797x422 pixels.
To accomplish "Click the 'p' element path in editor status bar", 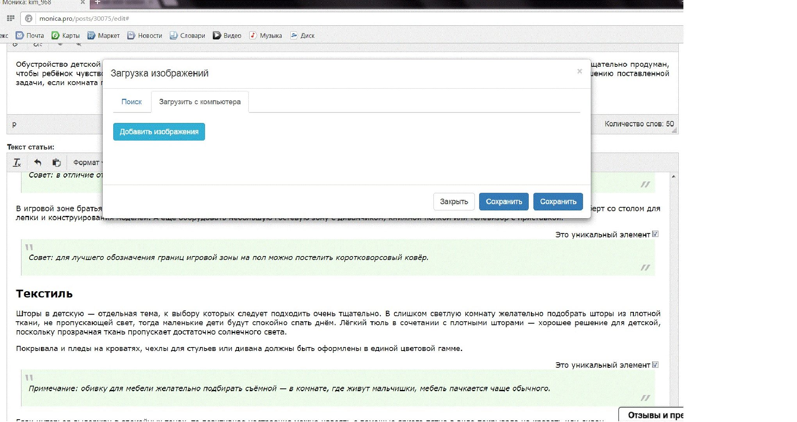I will point(14,124).
